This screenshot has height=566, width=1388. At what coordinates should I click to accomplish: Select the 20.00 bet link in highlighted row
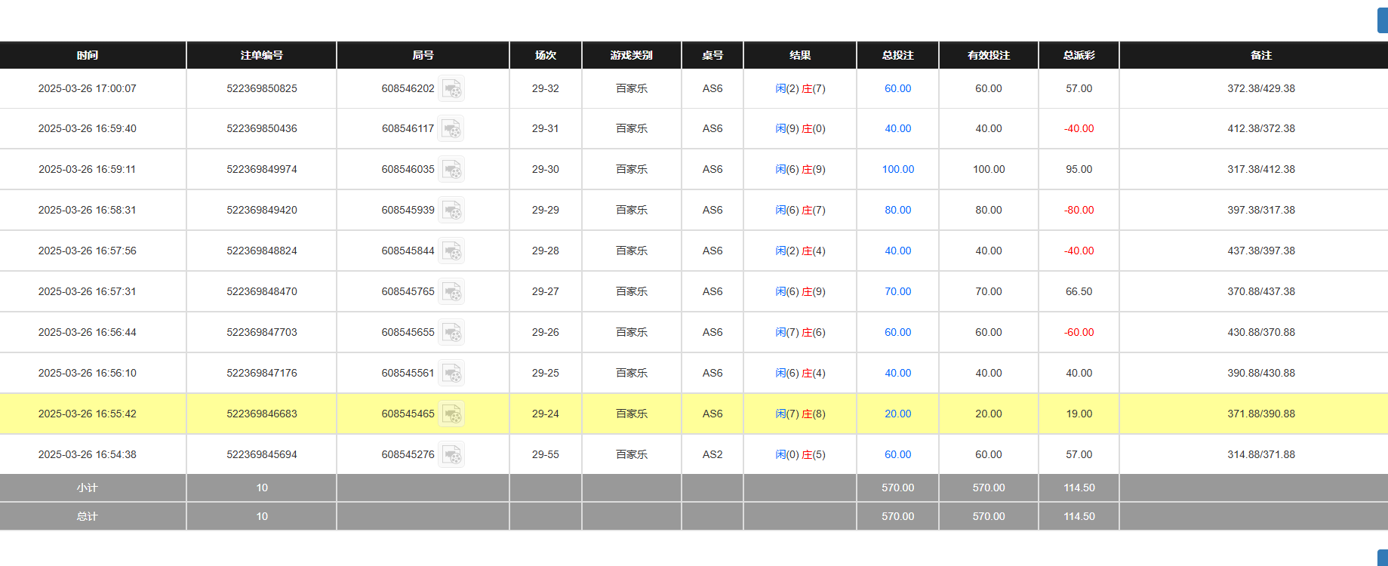click(x=897, y=414)
